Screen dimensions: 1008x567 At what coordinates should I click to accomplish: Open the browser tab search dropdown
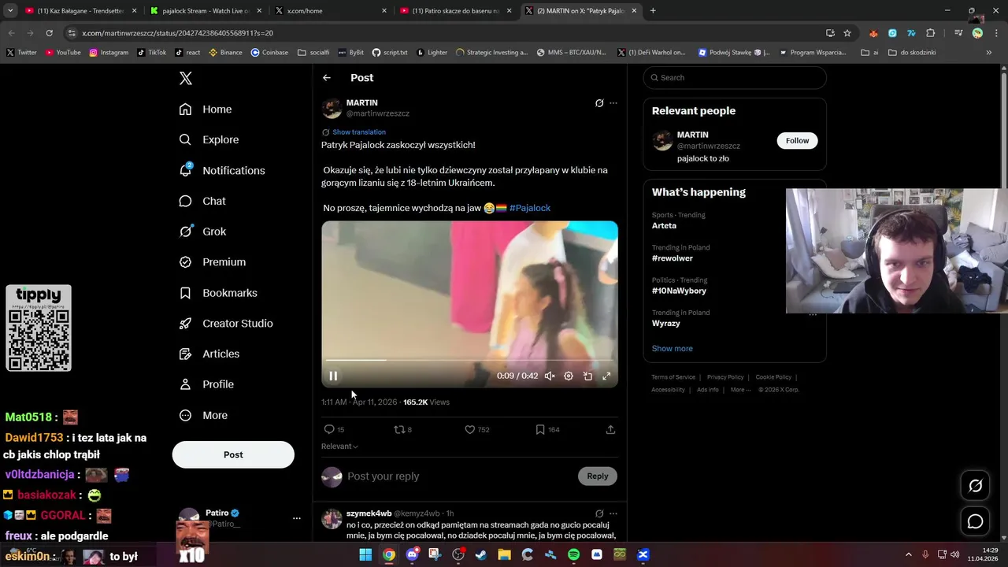tap(10, 11)
